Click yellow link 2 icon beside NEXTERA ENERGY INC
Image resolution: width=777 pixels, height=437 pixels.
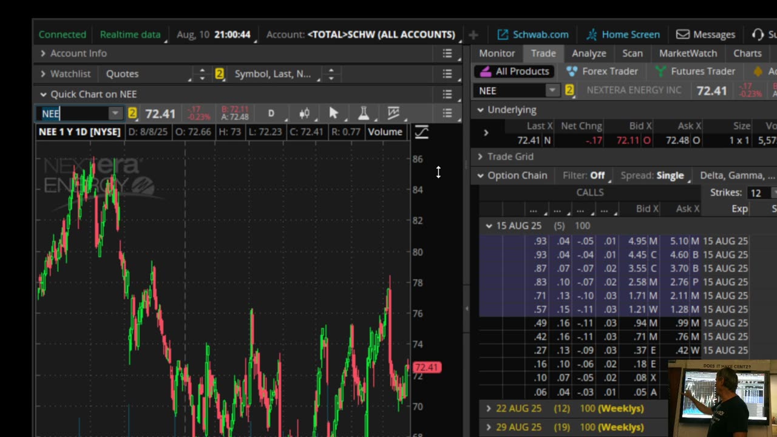pyautogui.click(x=569, y=90)
